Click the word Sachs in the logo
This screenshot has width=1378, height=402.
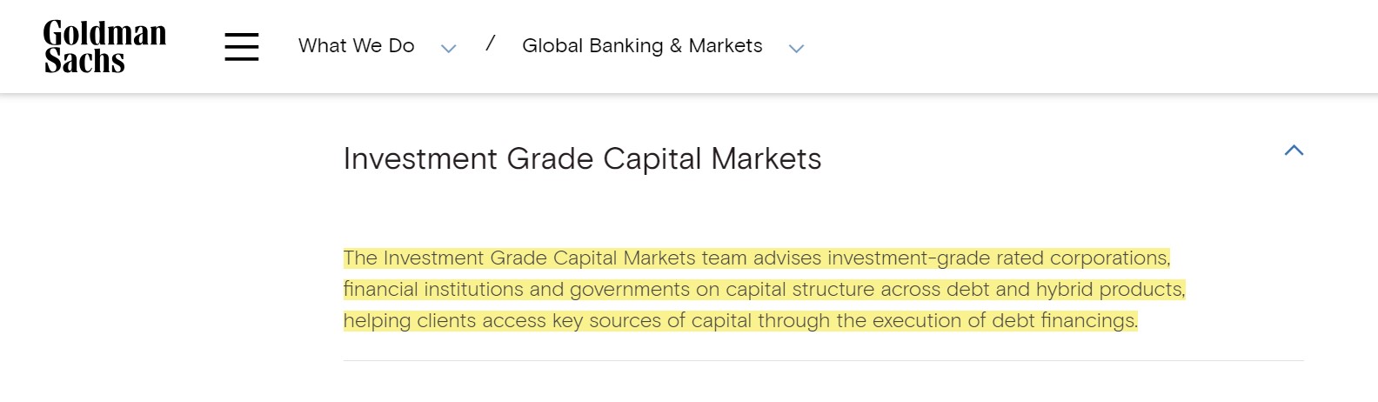click(84, 61)
